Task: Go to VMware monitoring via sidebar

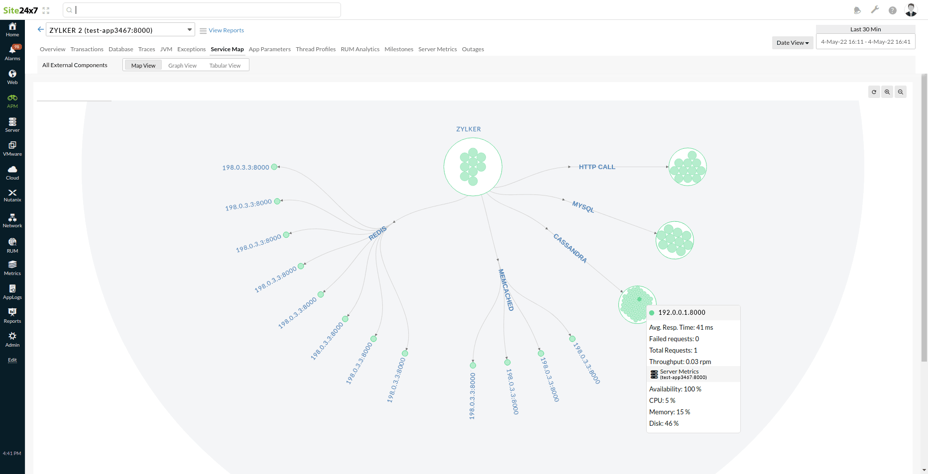Action: 12,148
